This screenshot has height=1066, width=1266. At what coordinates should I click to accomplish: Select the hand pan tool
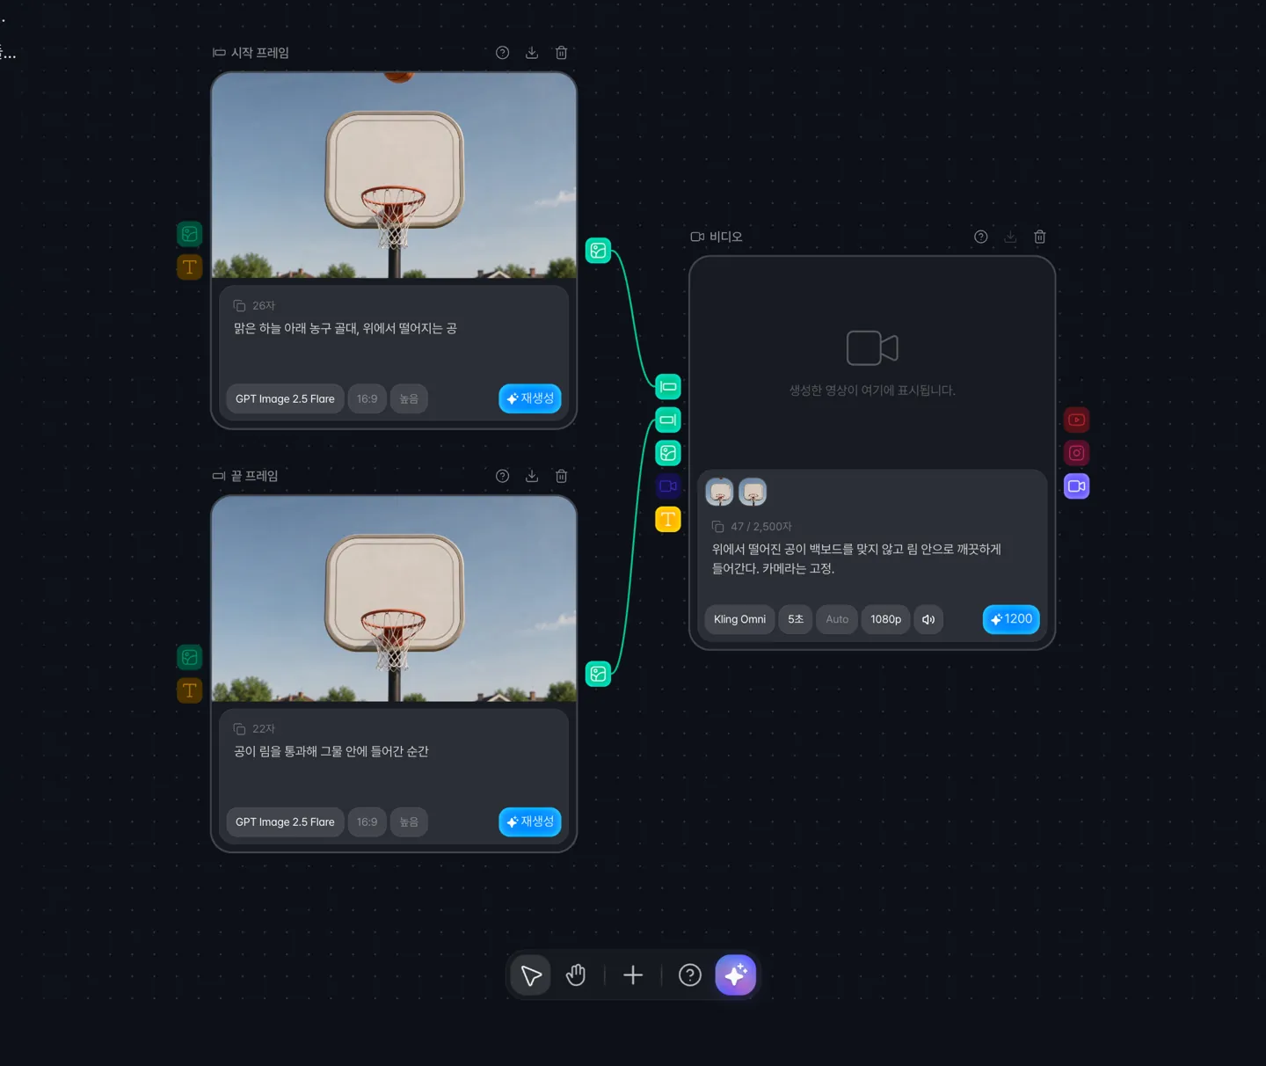[x=576, y=975]
